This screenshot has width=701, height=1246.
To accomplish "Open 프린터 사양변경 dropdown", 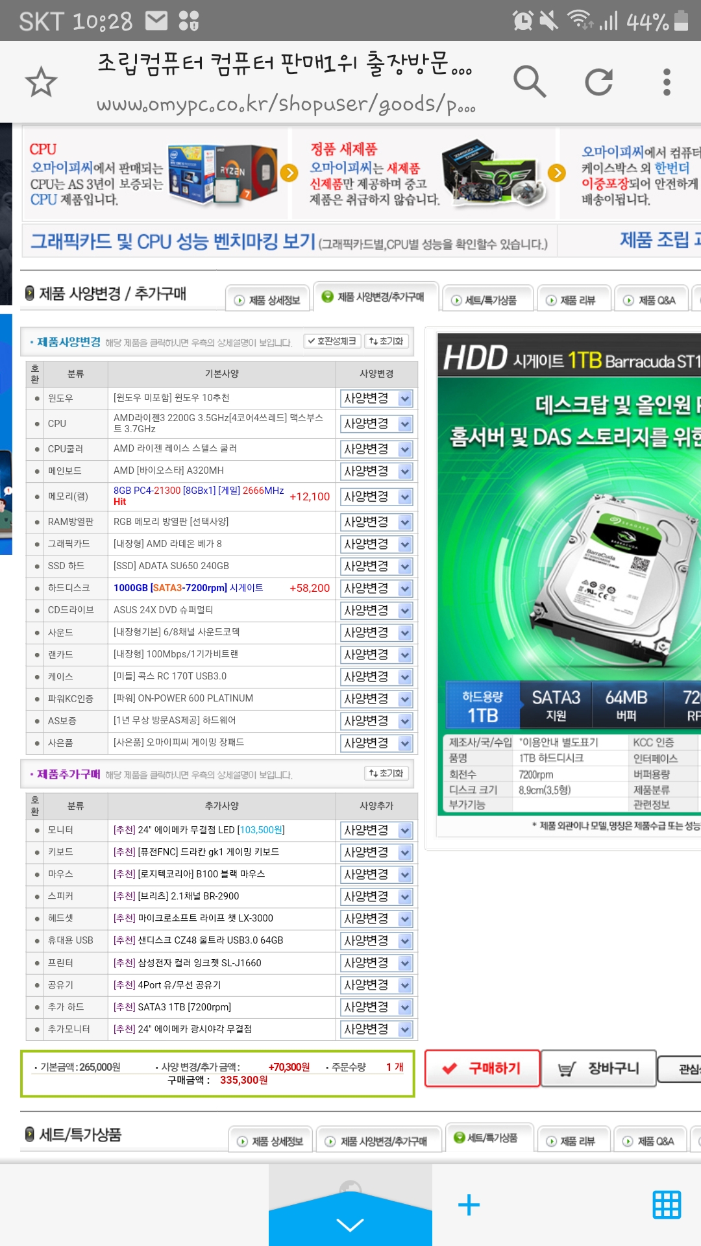I will pos(377,963).
